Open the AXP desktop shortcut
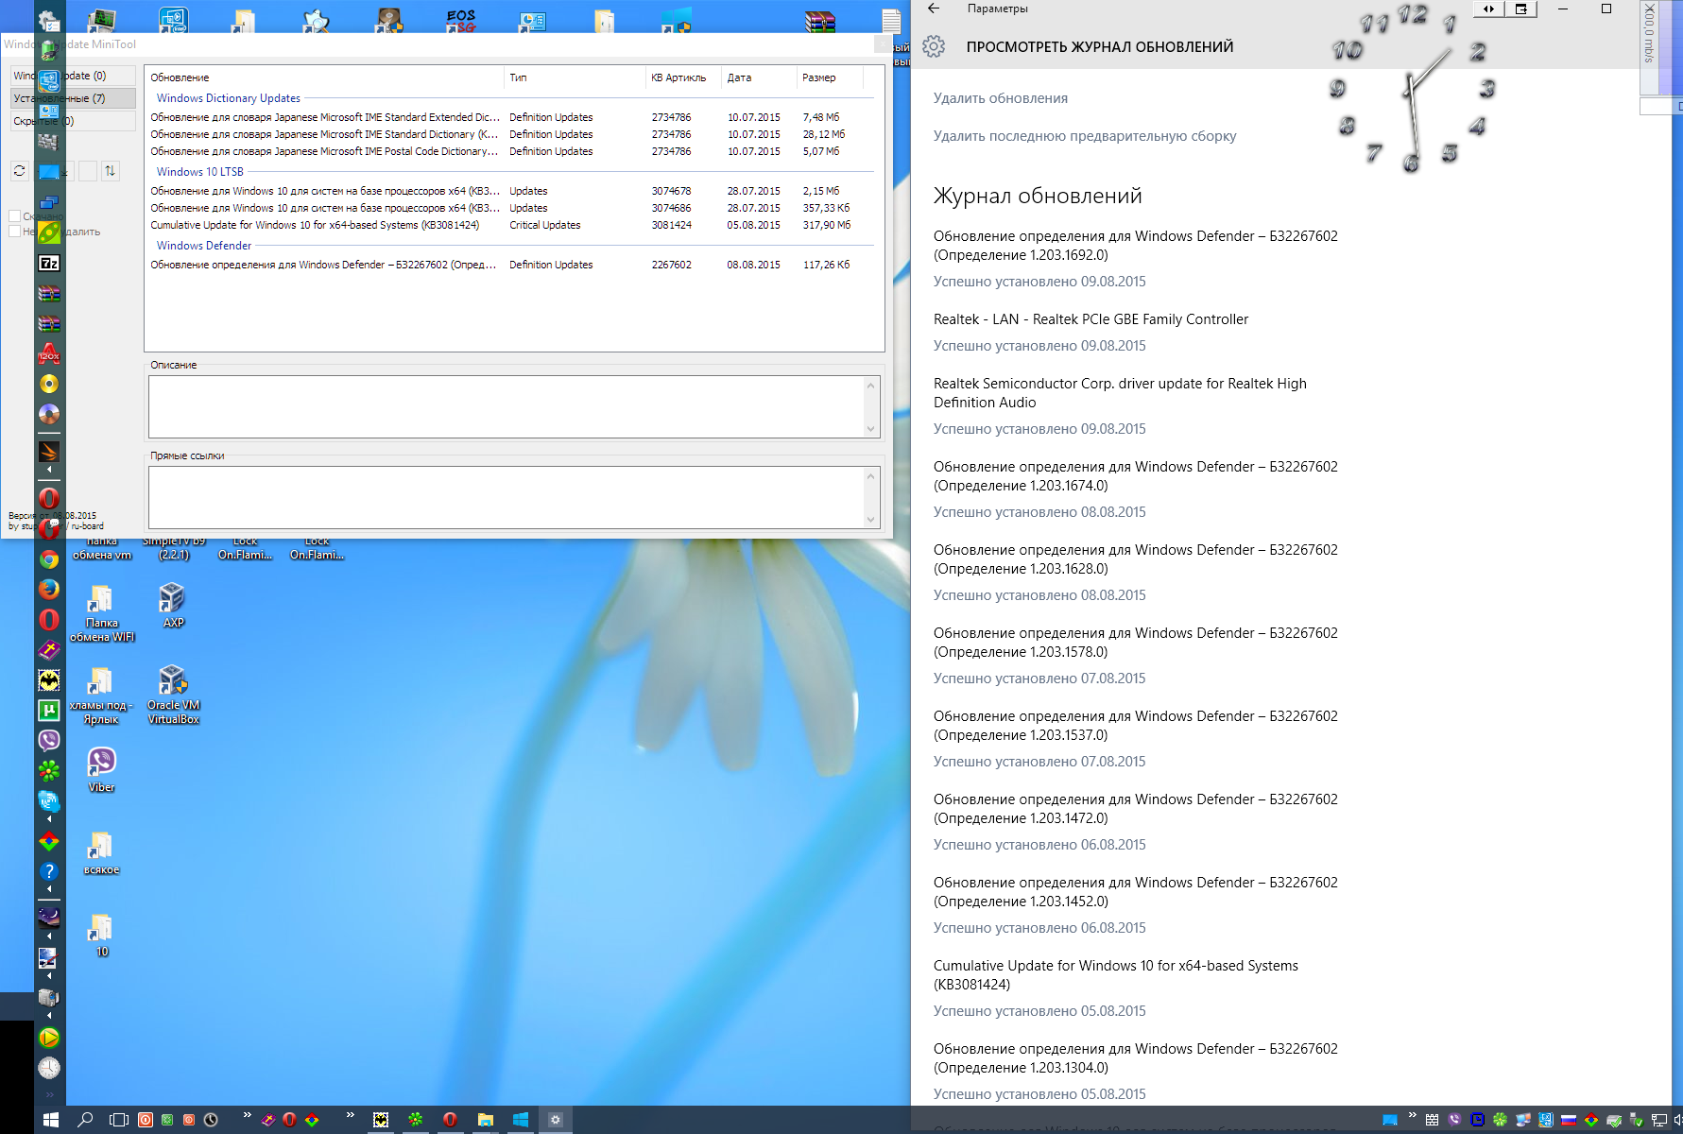 pos(173,605)
